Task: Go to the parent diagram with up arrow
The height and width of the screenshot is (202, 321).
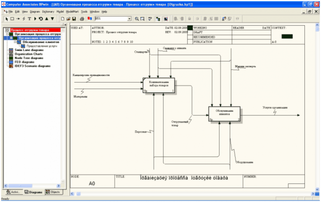Action: [x=47, y=19]
